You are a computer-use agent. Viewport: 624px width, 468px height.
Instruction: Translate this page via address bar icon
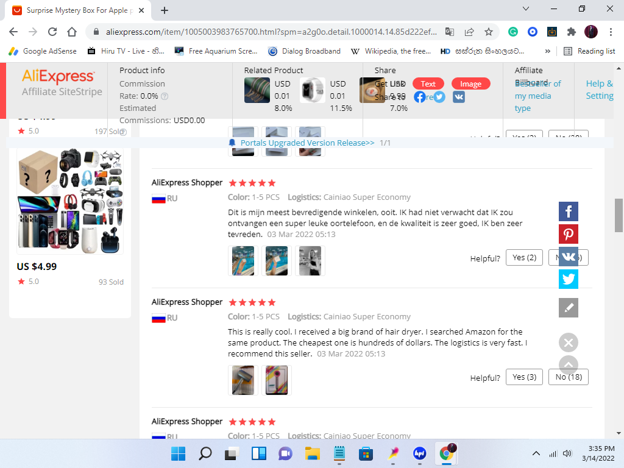pos(450,32)
